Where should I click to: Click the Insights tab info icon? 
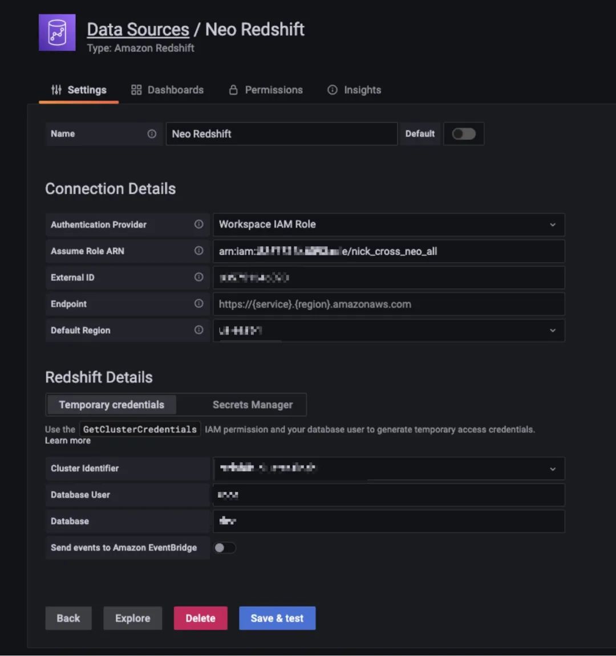[332, 90]
